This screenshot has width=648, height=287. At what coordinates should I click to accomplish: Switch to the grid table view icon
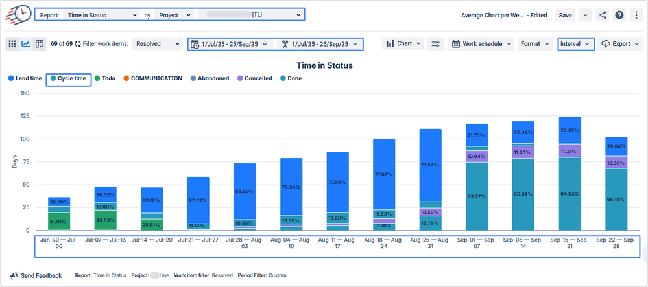tap(12, 44)
